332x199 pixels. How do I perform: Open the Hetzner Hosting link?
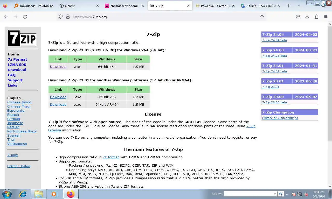[x=19, y=166]
